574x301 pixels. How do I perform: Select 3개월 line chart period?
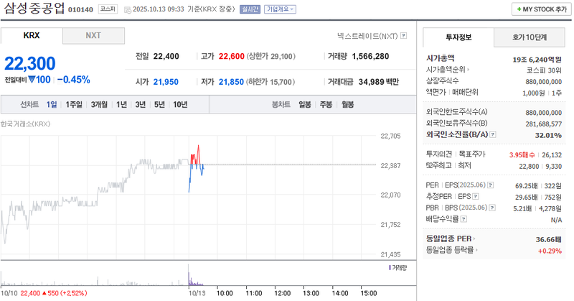pos(99,104)
